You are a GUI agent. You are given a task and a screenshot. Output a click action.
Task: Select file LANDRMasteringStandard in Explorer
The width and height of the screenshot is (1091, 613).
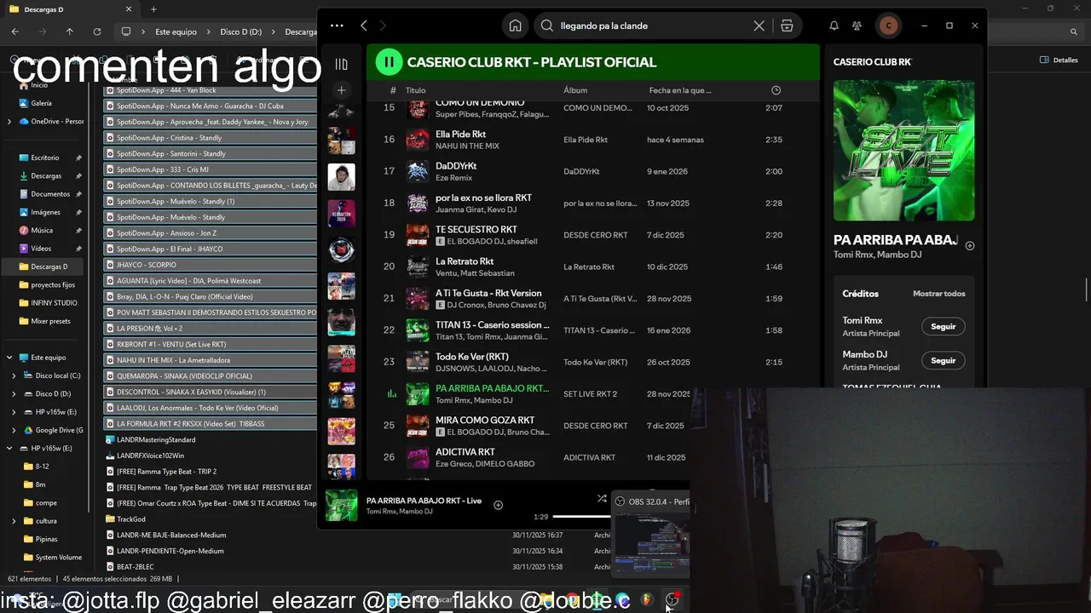156,440
